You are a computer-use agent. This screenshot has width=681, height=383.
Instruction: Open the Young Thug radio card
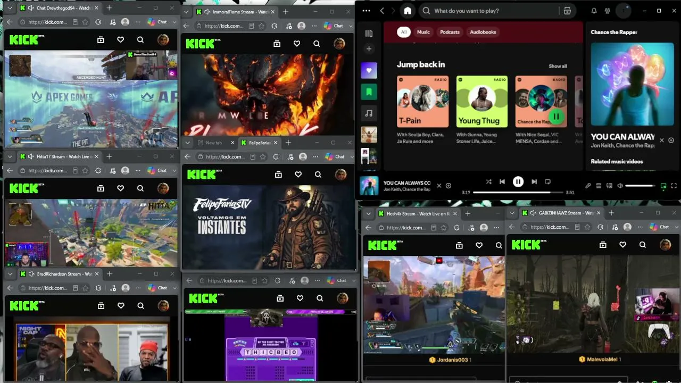[x=482, y=110]
